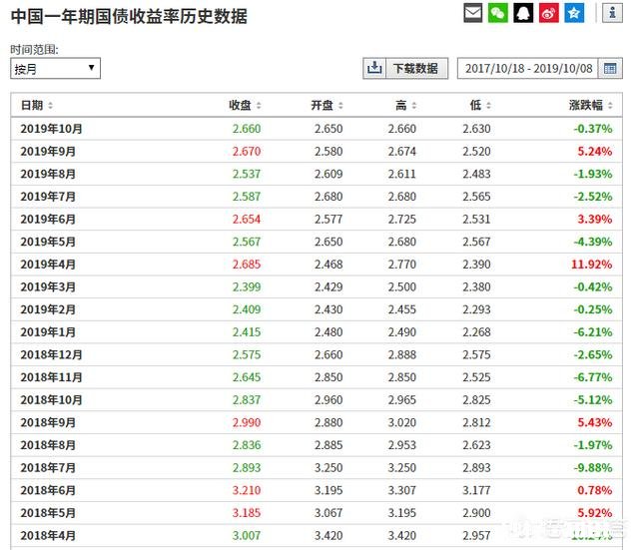Select the 2018年4月 row date

click(48, 536)
